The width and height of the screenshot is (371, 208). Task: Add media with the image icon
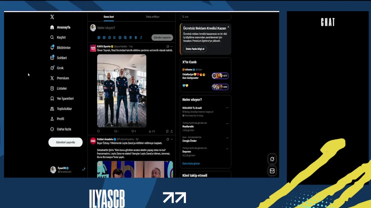(x=99, y=38)
